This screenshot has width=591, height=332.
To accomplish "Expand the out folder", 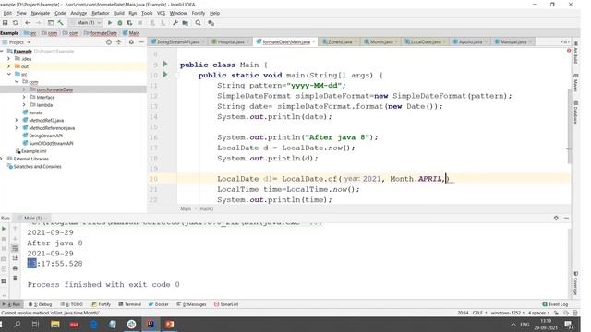I will [x=9, y=66].
